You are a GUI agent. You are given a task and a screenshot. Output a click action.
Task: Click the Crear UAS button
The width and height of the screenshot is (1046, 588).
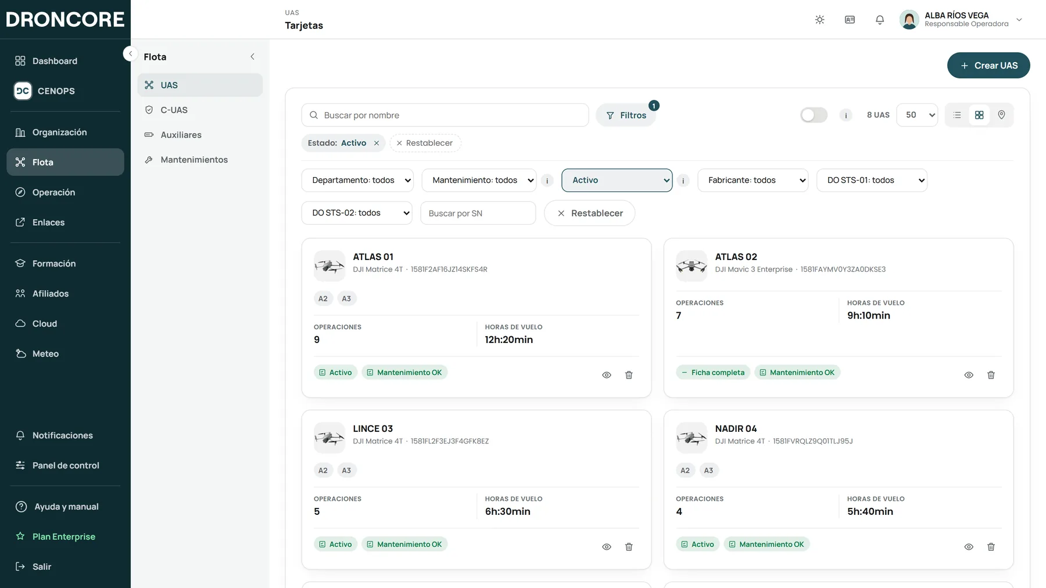click(988, 66)
